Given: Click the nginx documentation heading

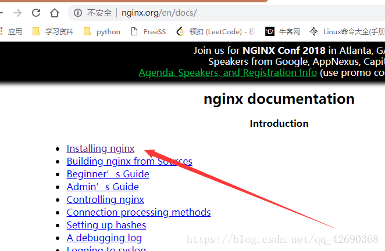Looking at the screenshot, I should (279, 99).
